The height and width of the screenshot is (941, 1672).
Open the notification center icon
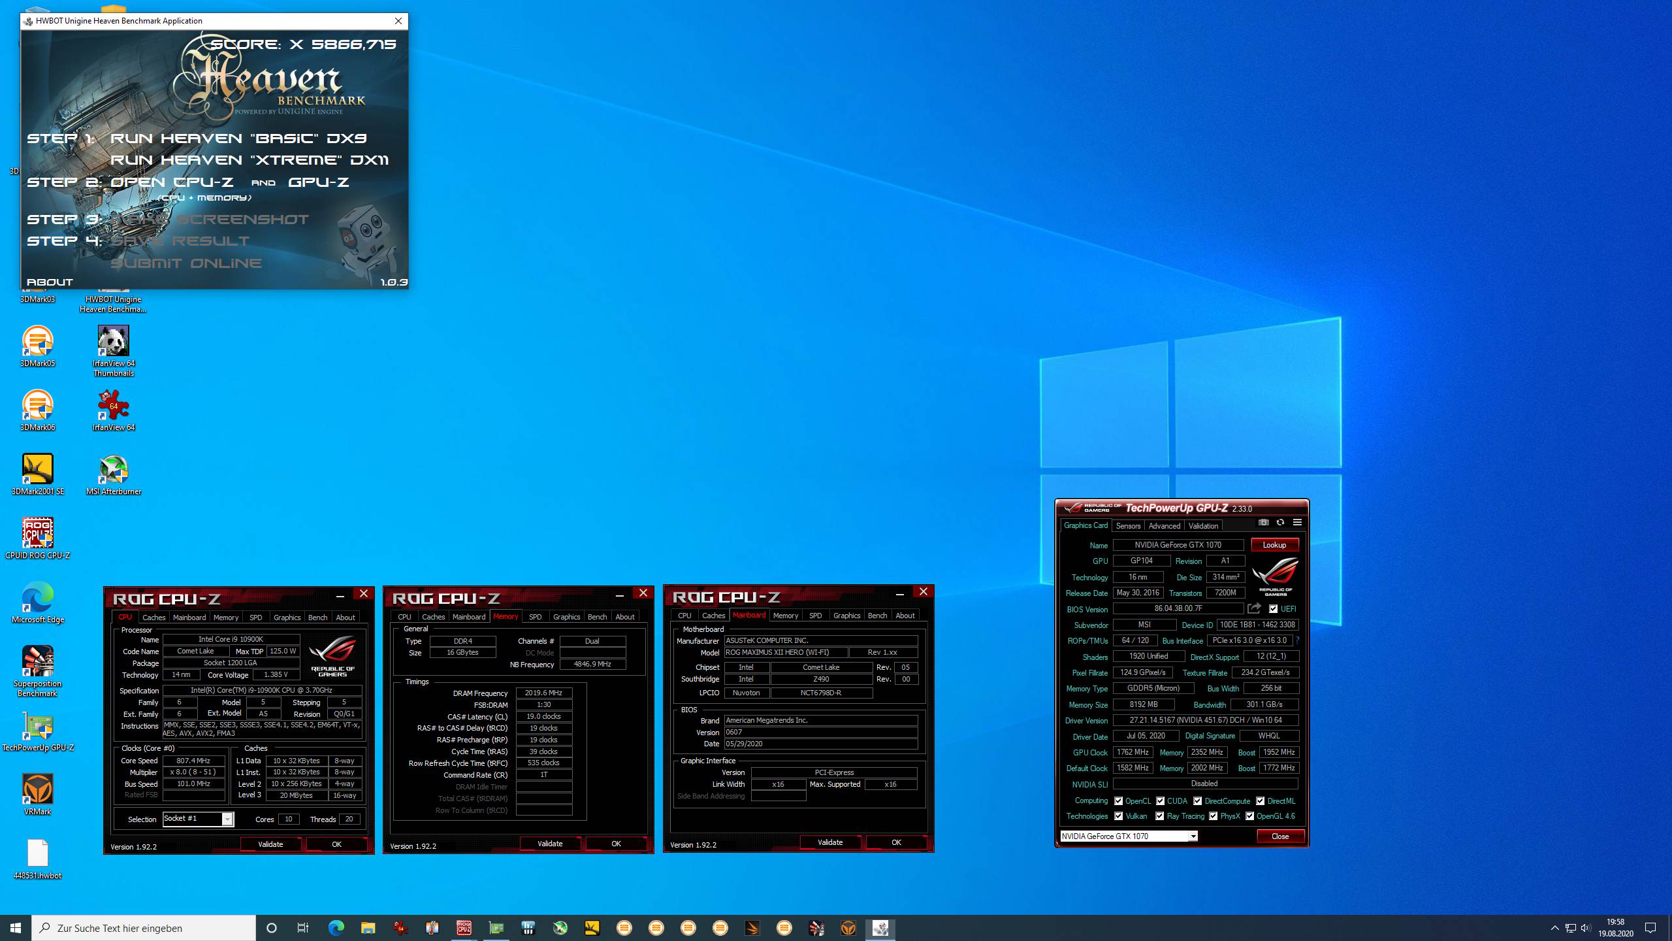click(x=1650, y=928)
